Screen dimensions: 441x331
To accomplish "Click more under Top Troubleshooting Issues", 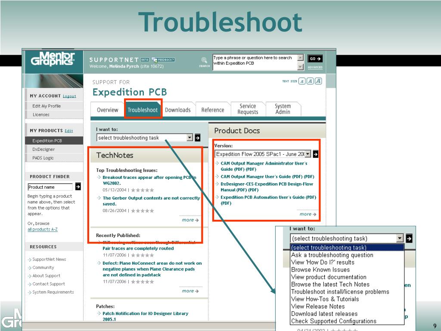I will 190,220.
